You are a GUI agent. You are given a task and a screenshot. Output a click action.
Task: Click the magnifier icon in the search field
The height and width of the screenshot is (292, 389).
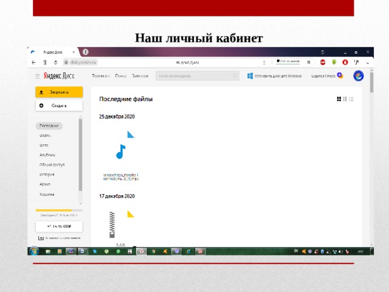(235, 75)
